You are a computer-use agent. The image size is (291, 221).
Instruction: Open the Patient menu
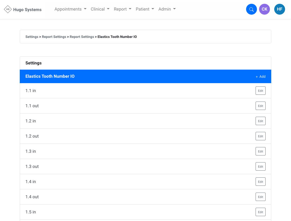point(145,9)
